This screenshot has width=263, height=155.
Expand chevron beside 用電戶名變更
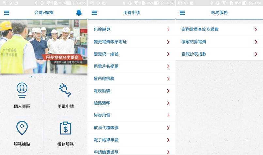click(x=168, y=66)
